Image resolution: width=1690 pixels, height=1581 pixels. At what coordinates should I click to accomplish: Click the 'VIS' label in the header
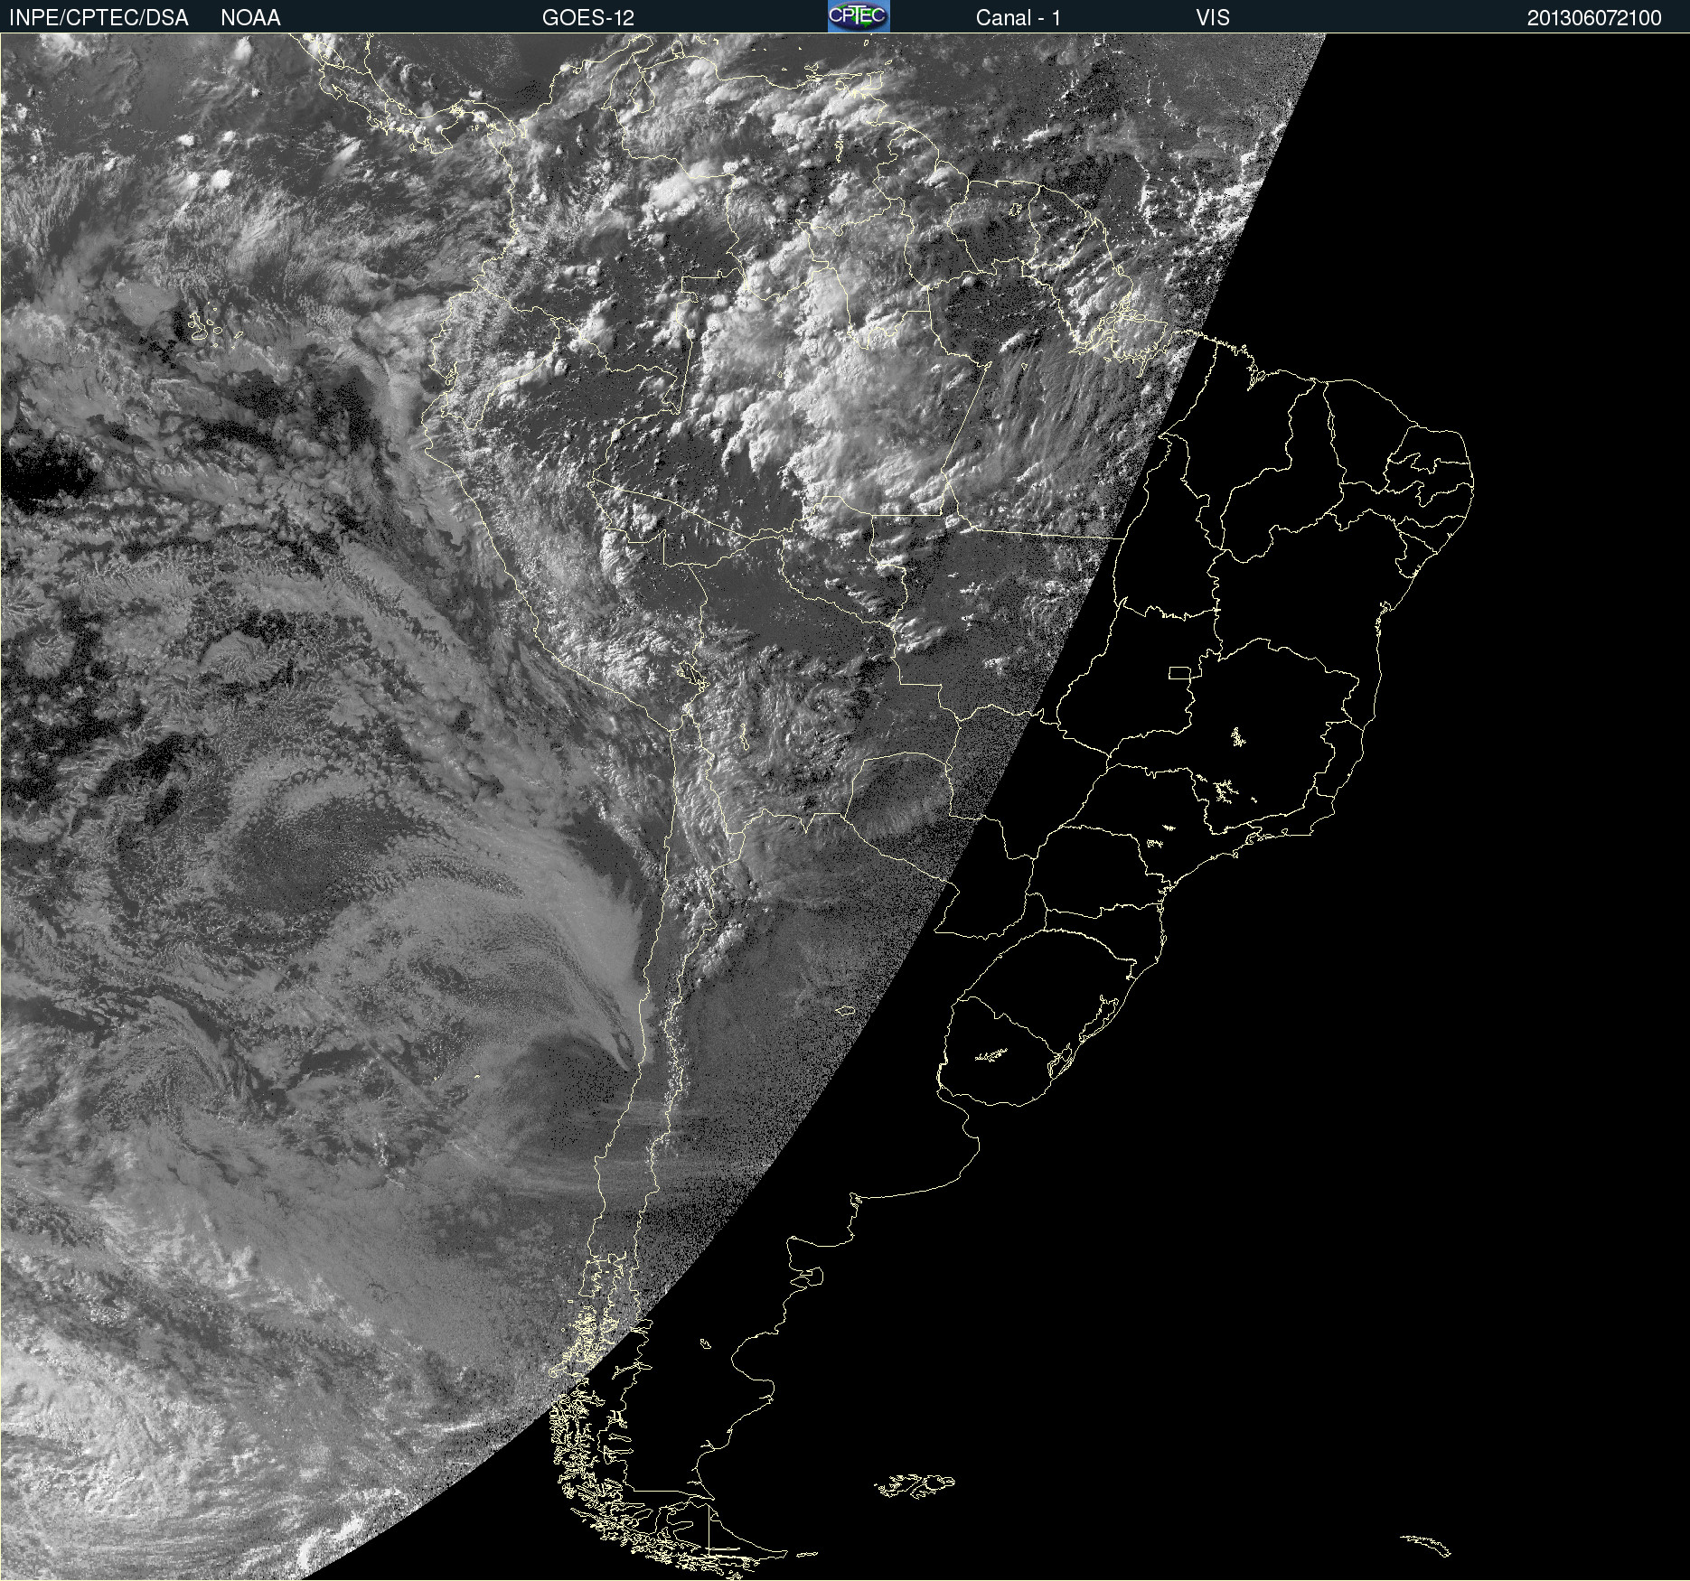click(x=1213, y=18)
